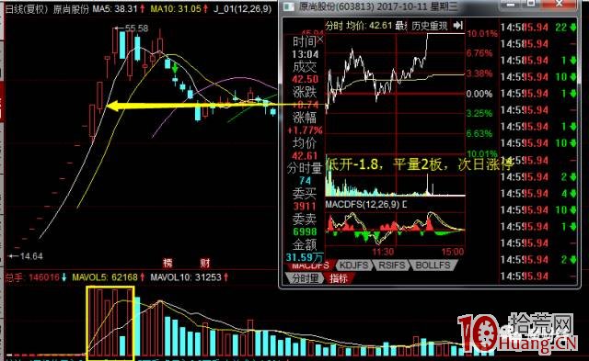
Task: Click the MACDFS(12,26,9) sub-chart label
Action: click(x=363, y=205)
